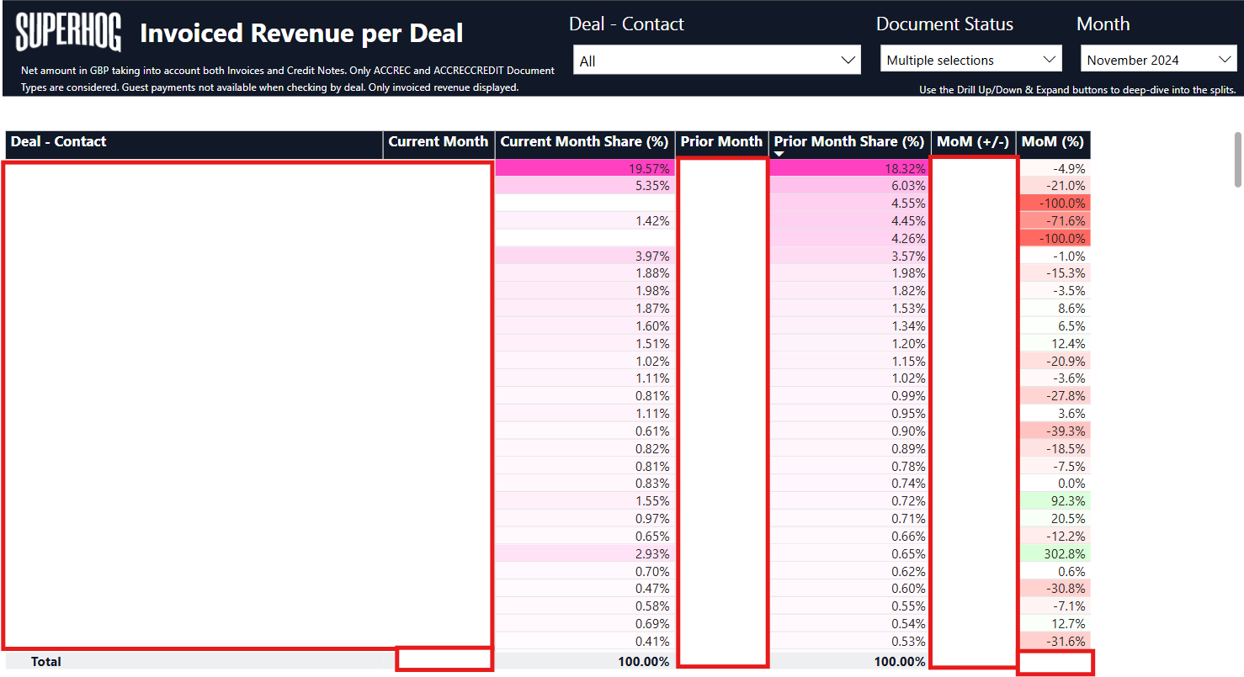
Task: Click the vertical scrollbar thumb
Action: [x=1236, y=160]
